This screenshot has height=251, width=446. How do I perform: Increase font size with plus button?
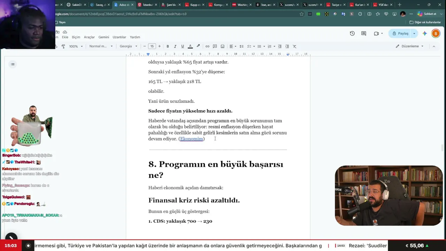click(x=159, y=46)
